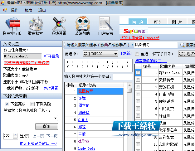Click the 歌曲名称 column header
The height and width of the screenshot is (151, 195).
[170, 67]
